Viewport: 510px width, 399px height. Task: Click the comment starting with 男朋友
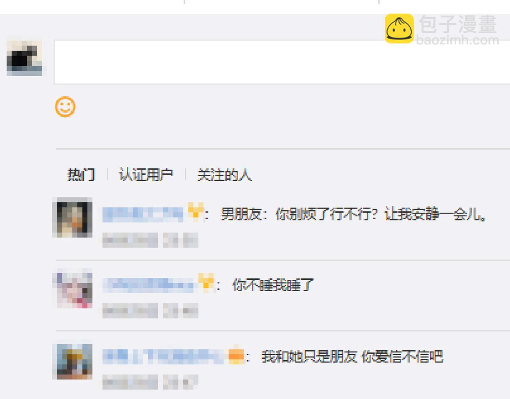click(353, 214)
